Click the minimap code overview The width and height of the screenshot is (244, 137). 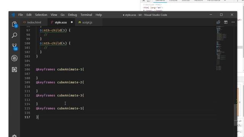point(222,48)
